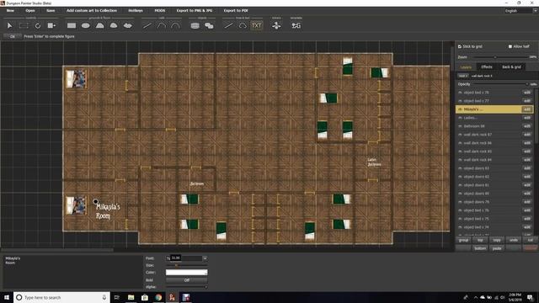
Task: Select the curved wall tool
Action: (161, 26)
